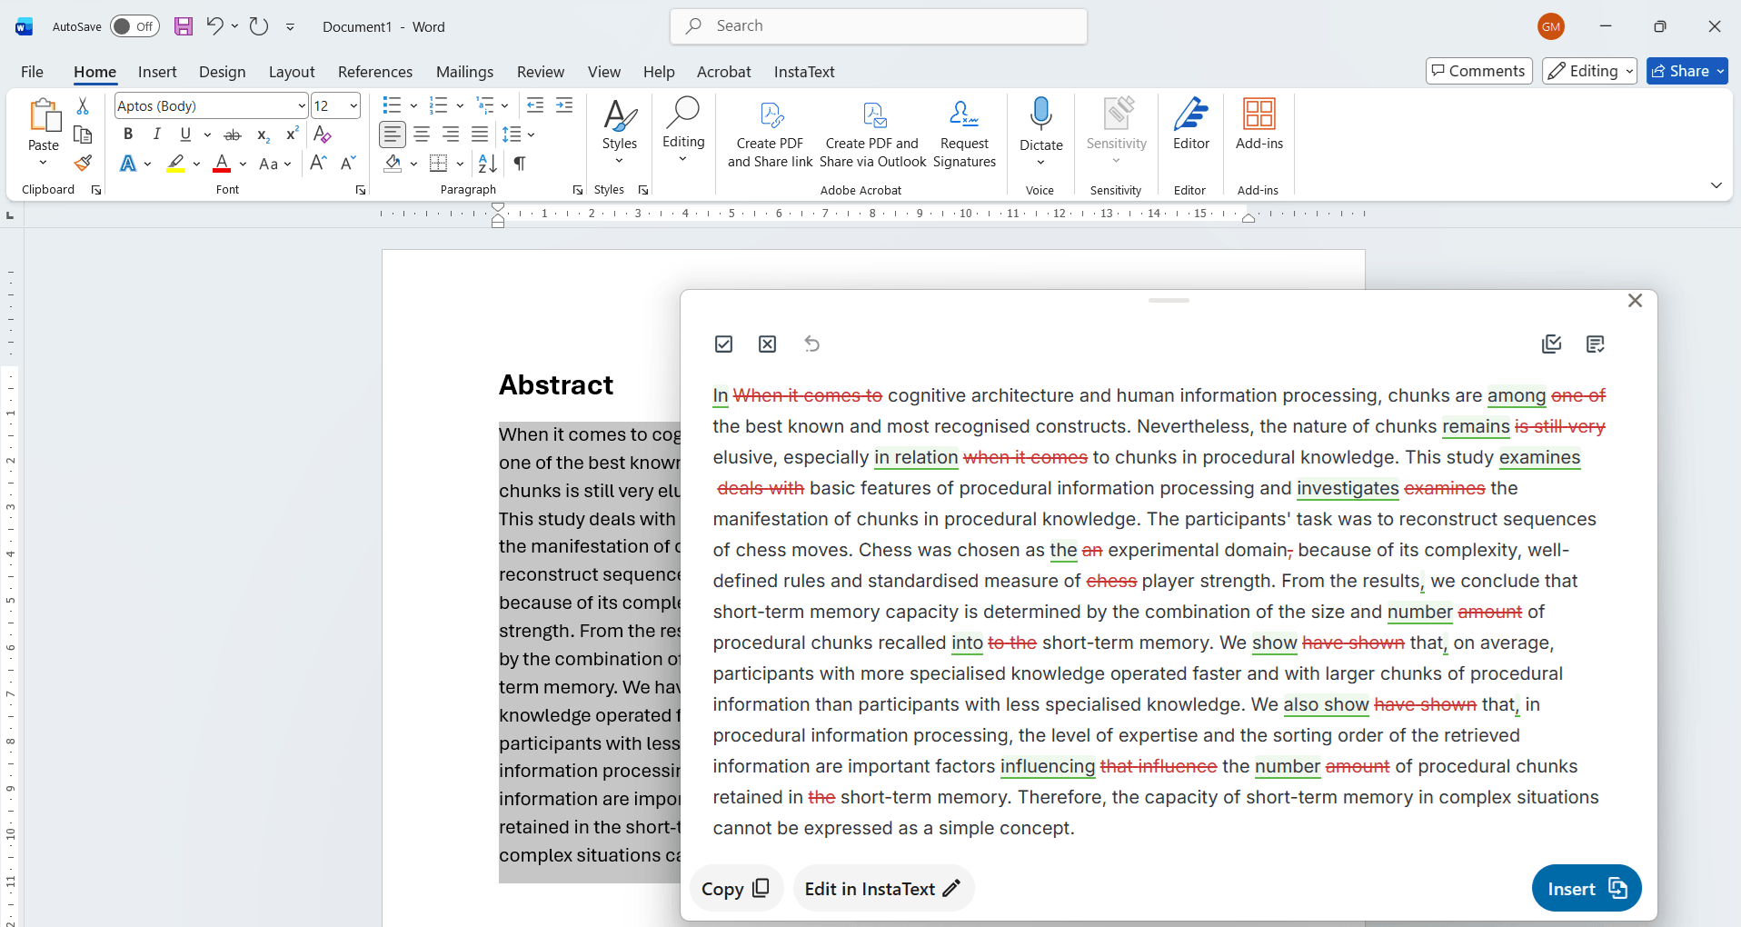The height and width of the screenshot is (927, 1741).
Task: Open the Add-ins gallery
Action: pos(1259,125)
